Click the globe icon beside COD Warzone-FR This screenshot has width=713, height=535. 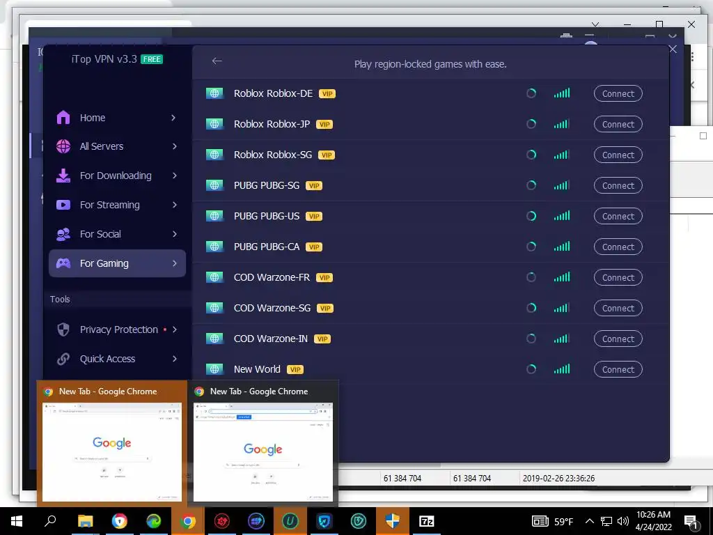214,277
